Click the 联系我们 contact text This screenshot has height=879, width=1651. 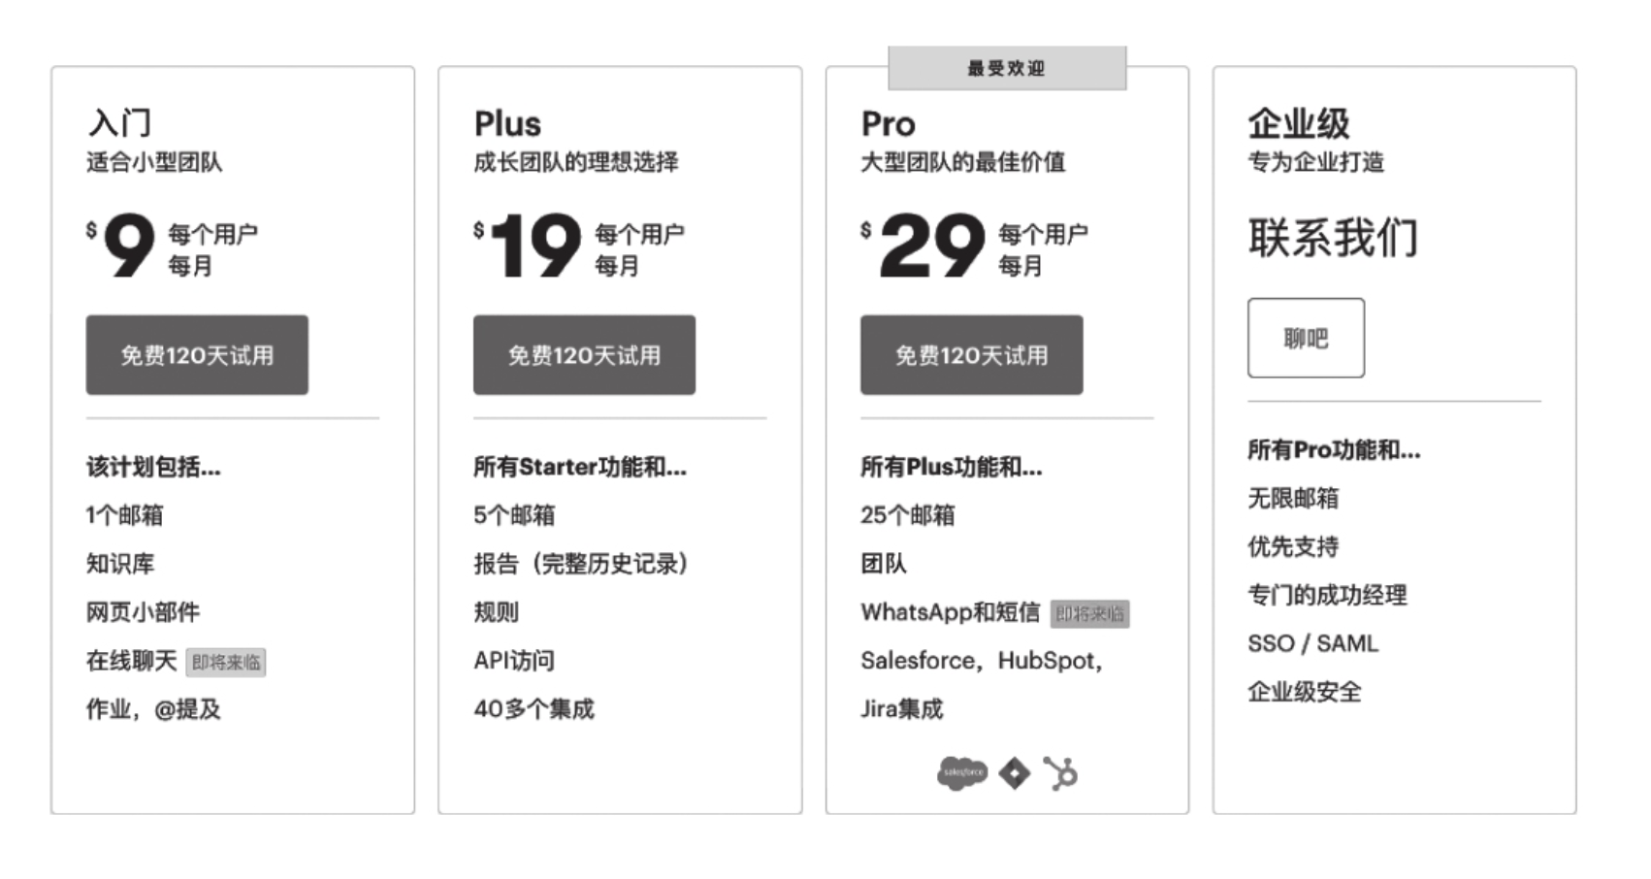coord(1333,238)
